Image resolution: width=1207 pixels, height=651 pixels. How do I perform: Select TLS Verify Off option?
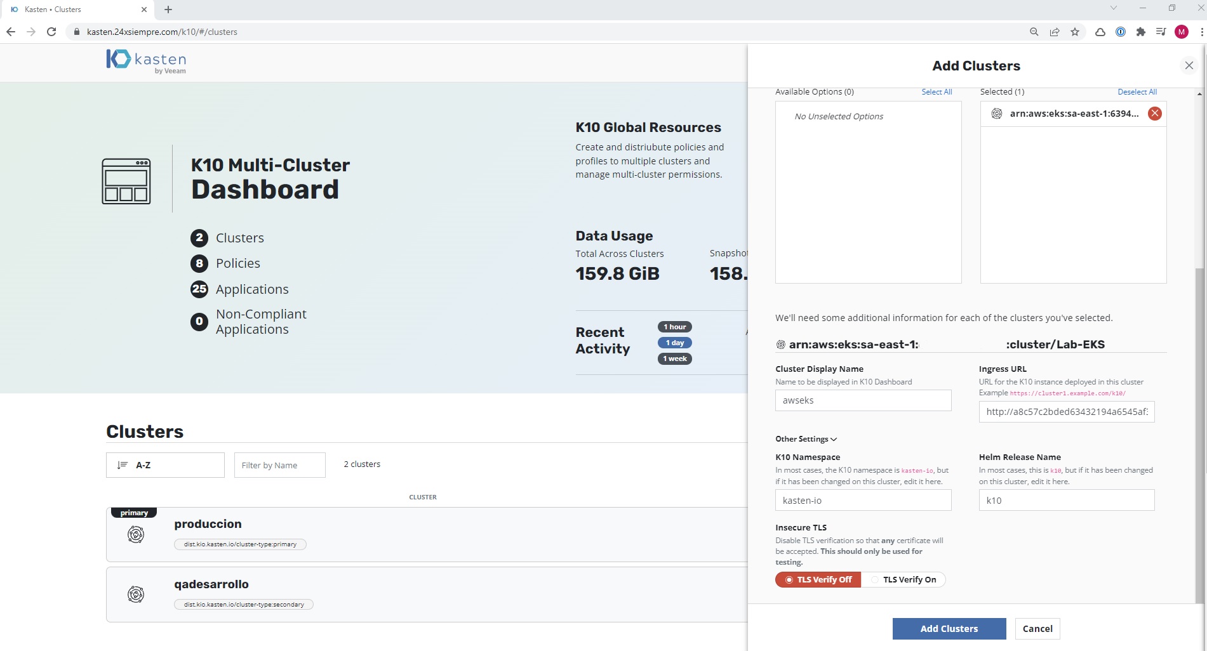click(818, 579)
